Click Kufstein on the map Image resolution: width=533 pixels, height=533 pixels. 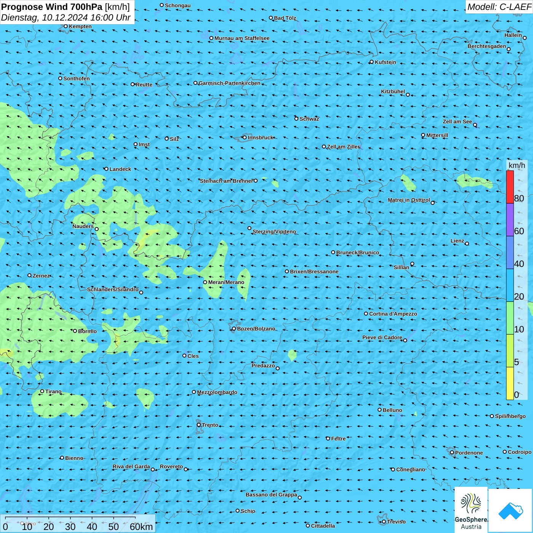tap(385, 62)
